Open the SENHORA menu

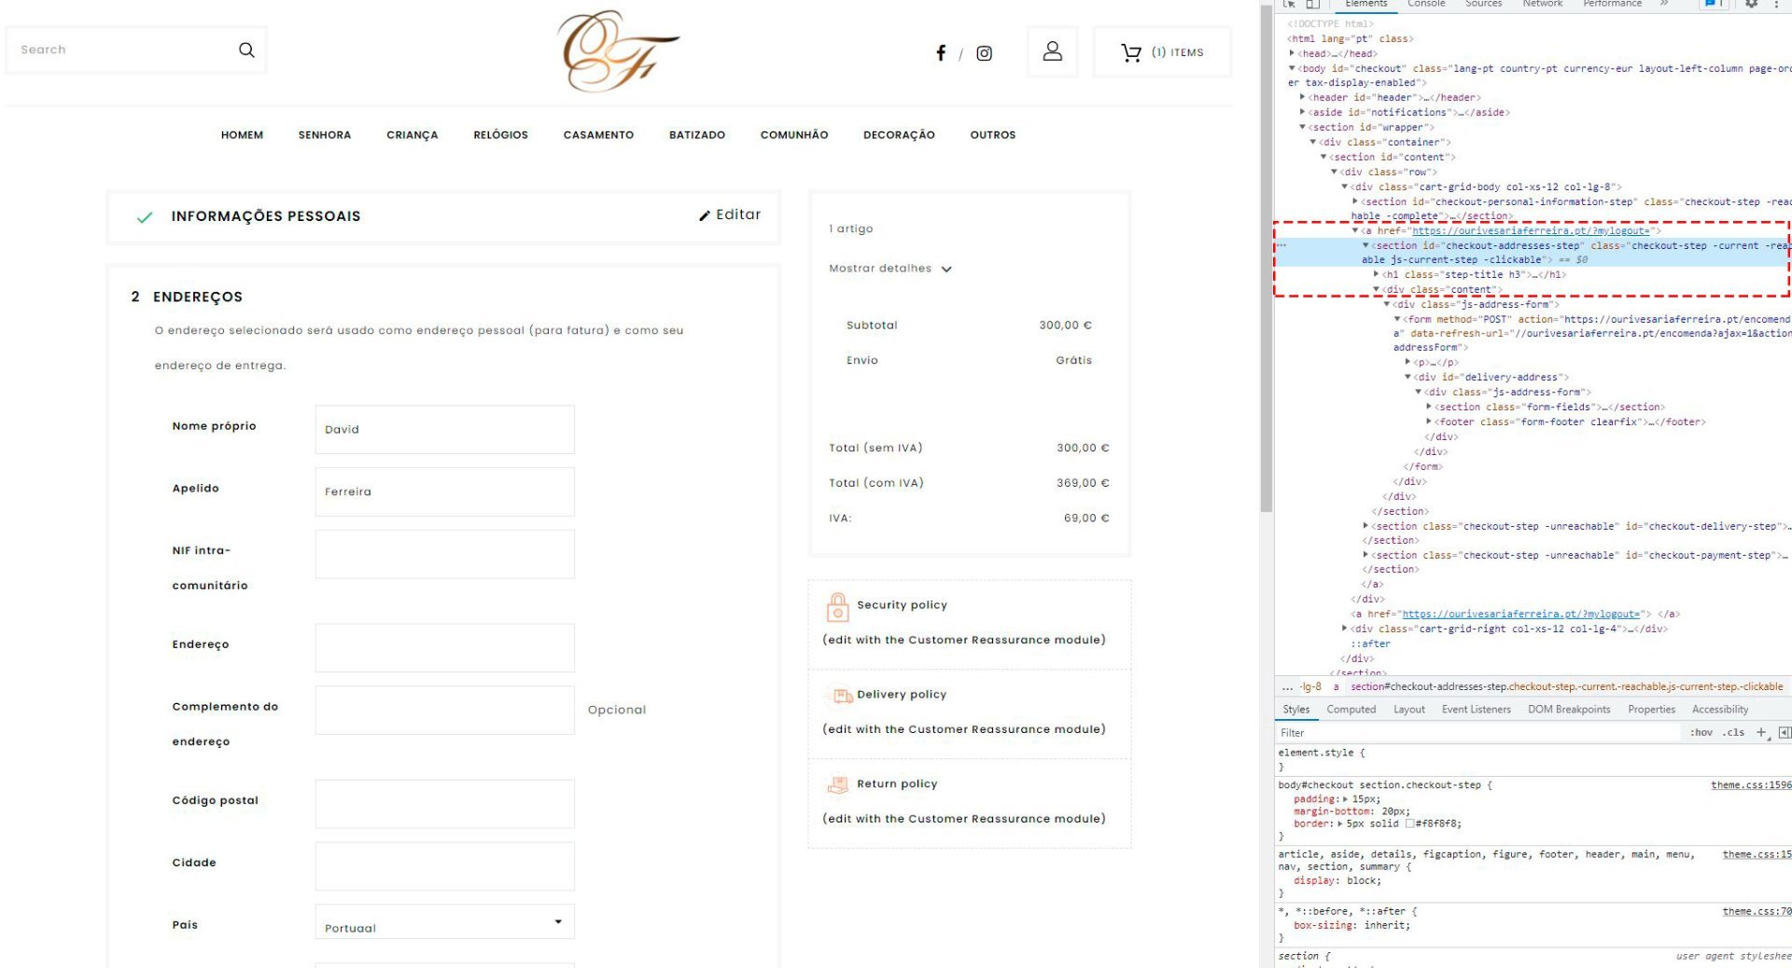click(325, 135)
